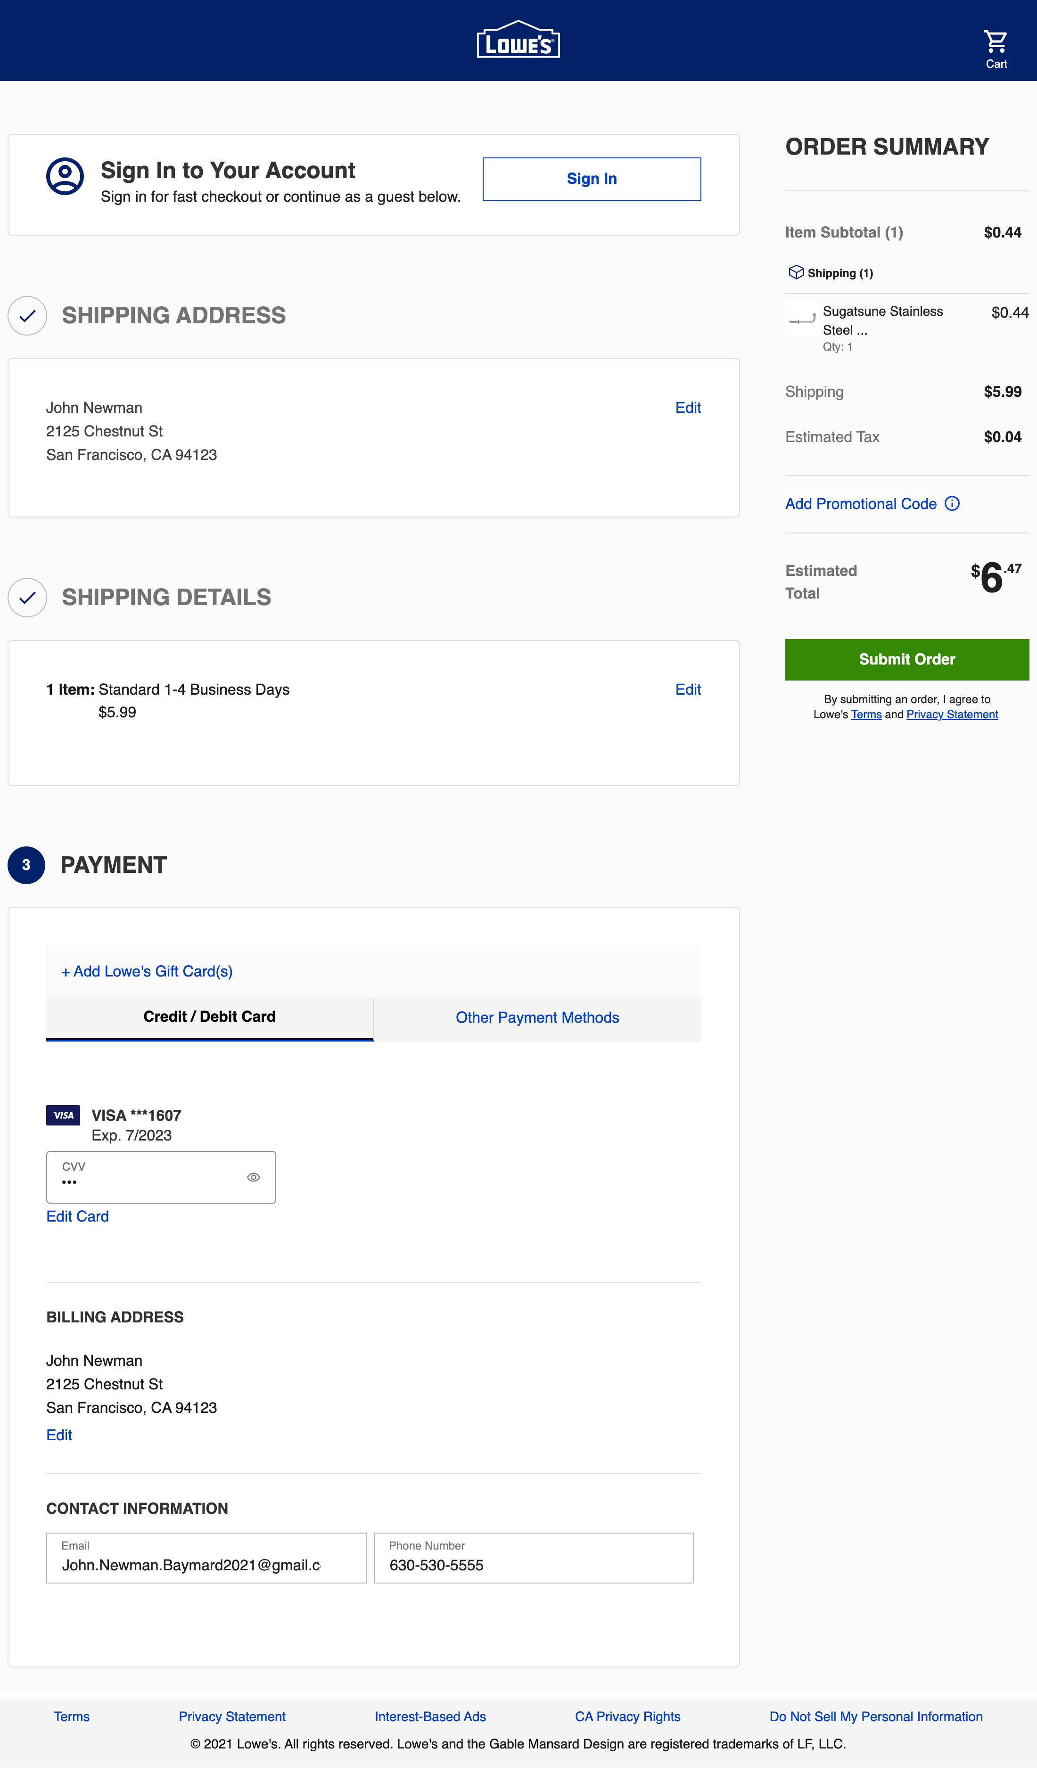Click the promotional code info icon
1037x1789 pixels.
[953, 503]
